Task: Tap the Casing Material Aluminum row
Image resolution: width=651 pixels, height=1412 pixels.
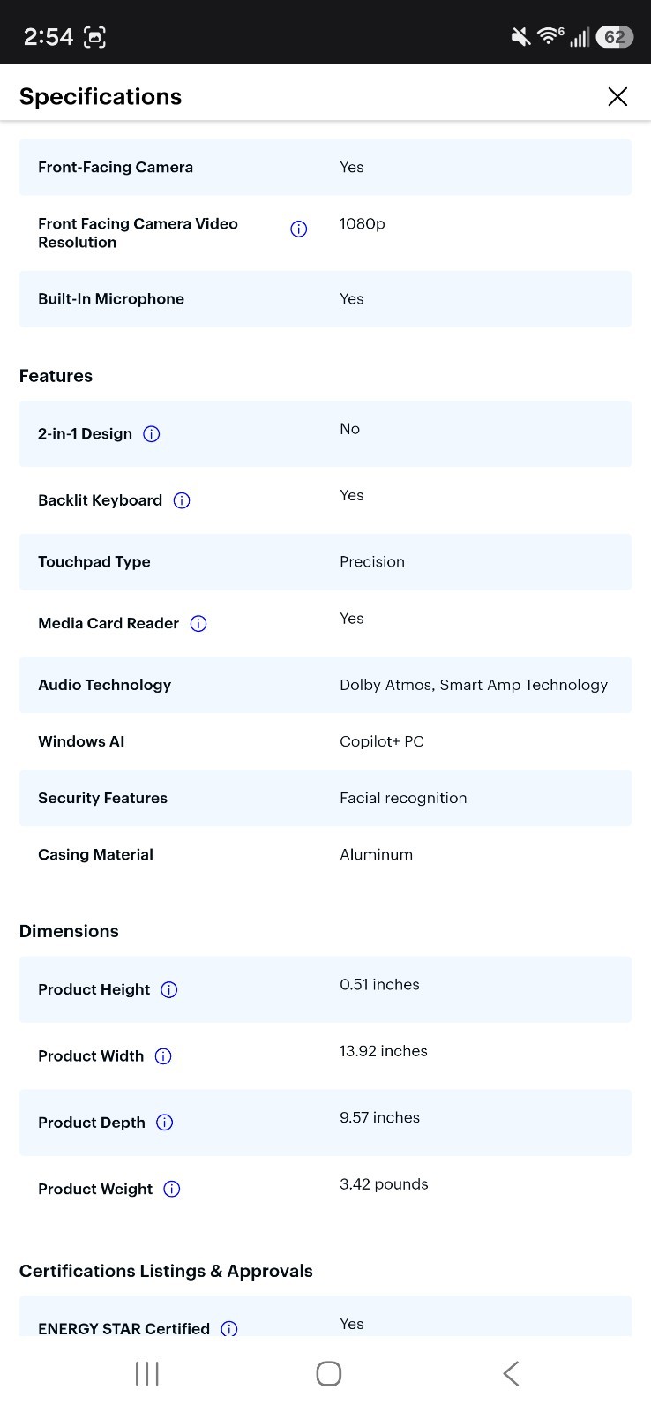Action: [x=325, y=854]
